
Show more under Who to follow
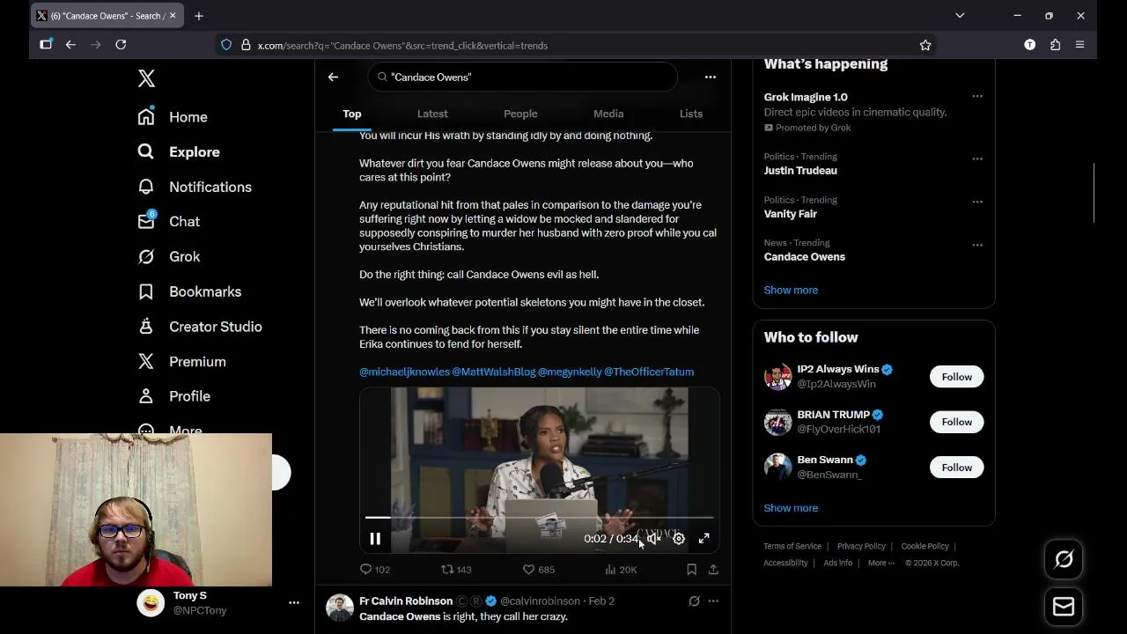pos(791,508)
